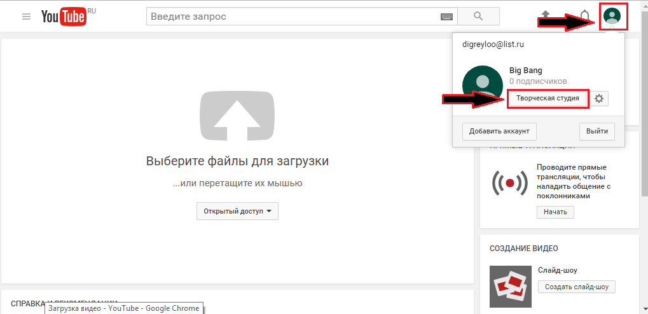Click the magnifier search button
Viewport: 648px width, 314px height.
(x=479, y=17)
